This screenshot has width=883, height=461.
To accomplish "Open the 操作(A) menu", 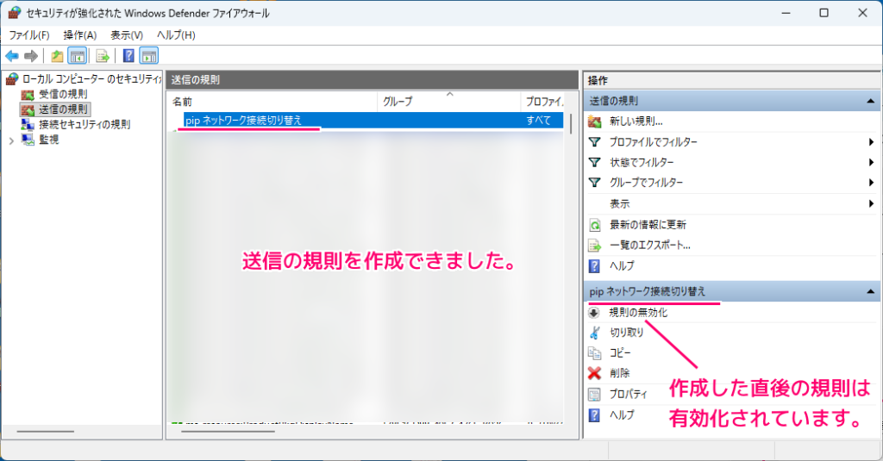I will (80, 35).
